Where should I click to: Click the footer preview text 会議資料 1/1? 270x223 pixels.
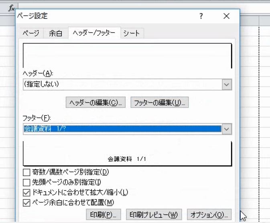point(127,159)
